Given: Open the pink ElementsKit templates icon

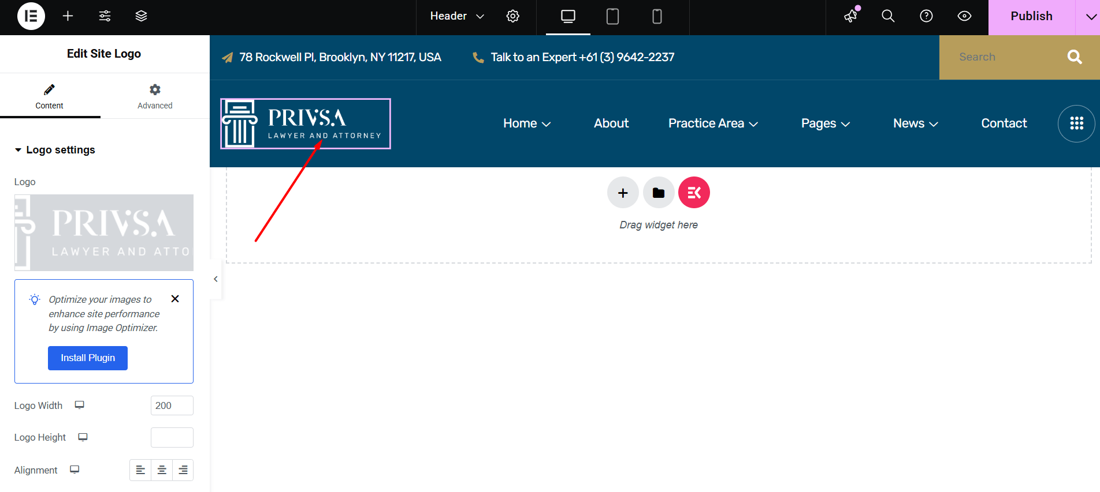Looking at the screenshot, I should point(694,193).
